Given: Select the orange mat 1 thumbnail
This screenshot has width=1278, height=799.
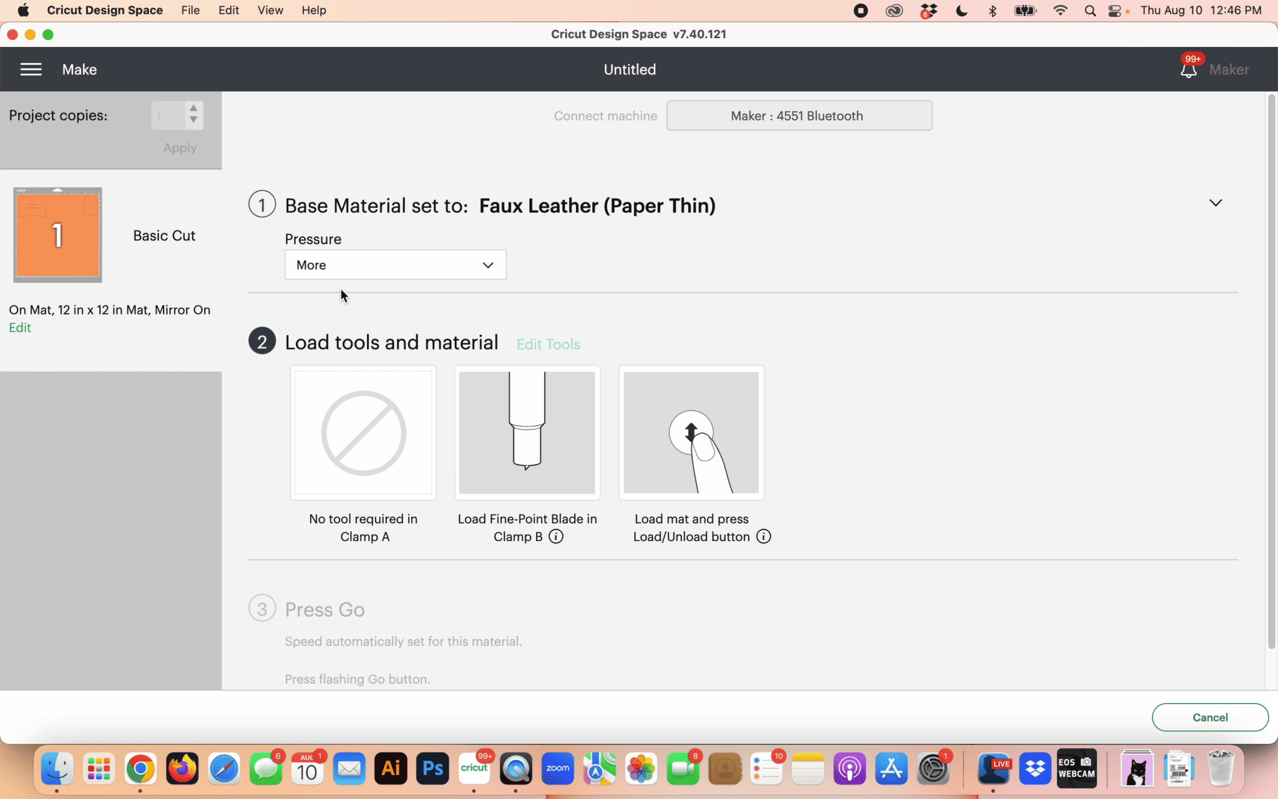Looking at the screenshot, I should tap(57, 235).
